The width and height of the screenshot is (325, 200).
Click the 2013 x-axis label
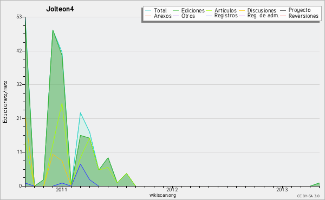pyautogui.click(x=282, y=189)
